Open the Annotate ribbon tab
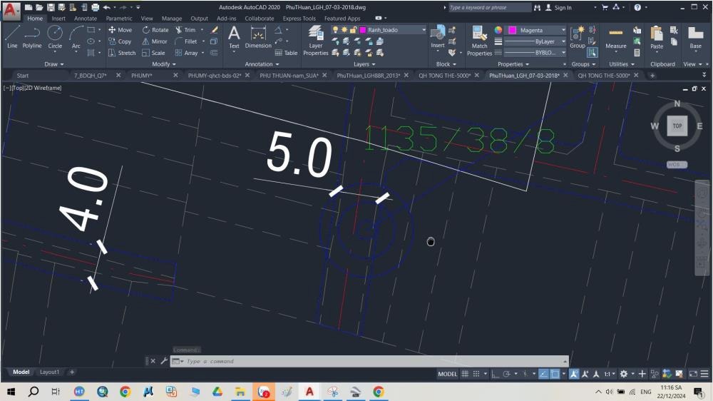713x401 pixels. pos(86,19)
